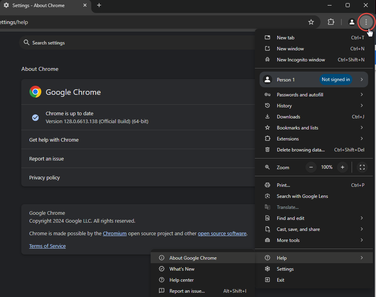Open the Chromium project link

click(x=115, y=234)
